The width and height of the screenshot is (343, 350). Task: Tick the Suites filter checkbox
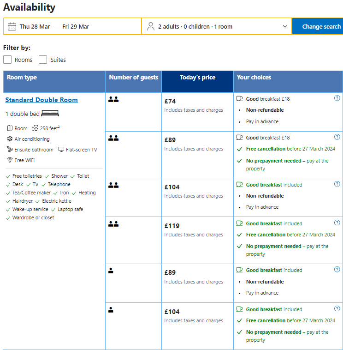pyautogui.click(x=43, y=60)
